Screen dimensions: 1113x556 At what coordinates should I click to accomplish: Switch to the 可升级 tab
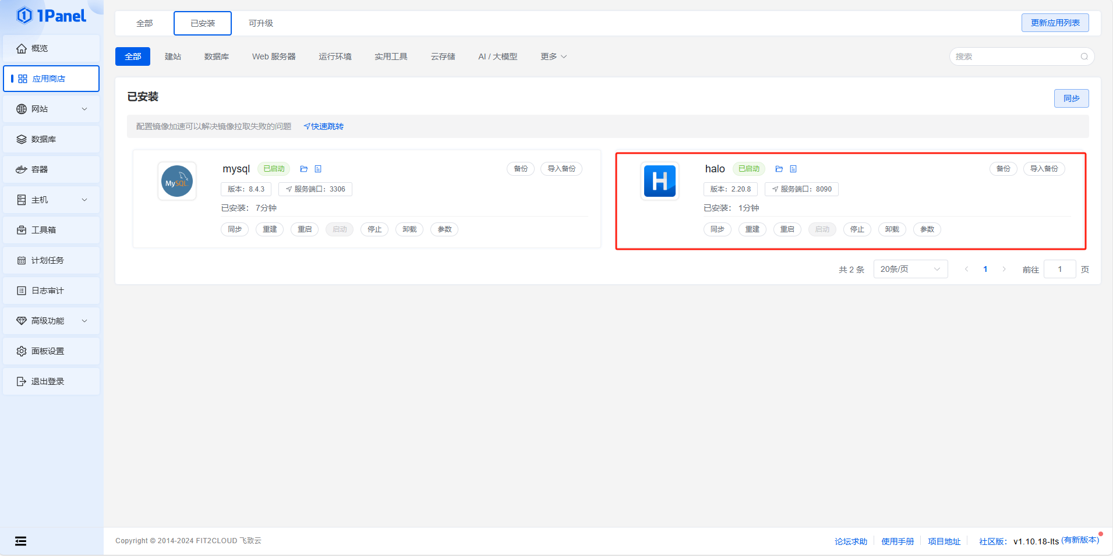coord(261,23)
